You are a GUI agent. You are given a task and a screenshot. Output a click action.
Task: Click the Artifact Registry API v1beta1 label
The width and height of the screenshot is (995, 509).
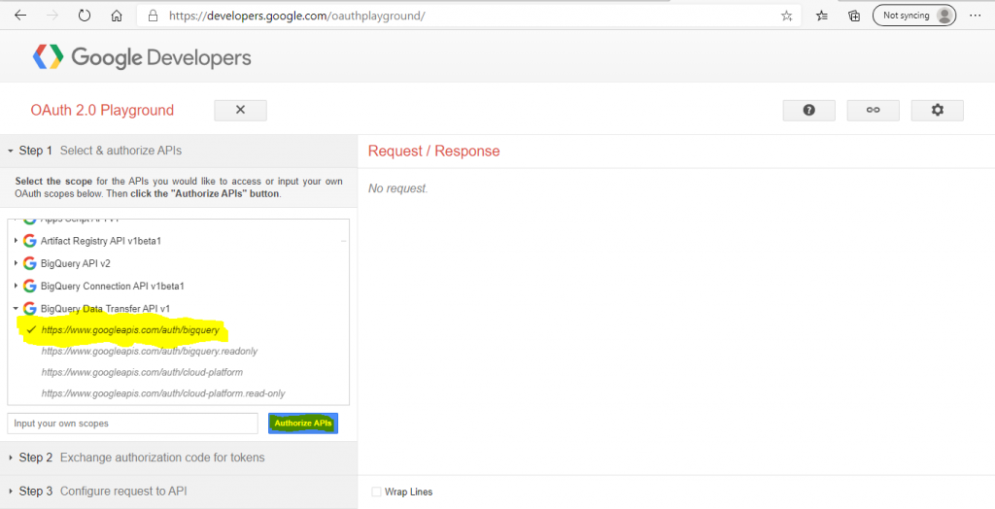[101, 241]
